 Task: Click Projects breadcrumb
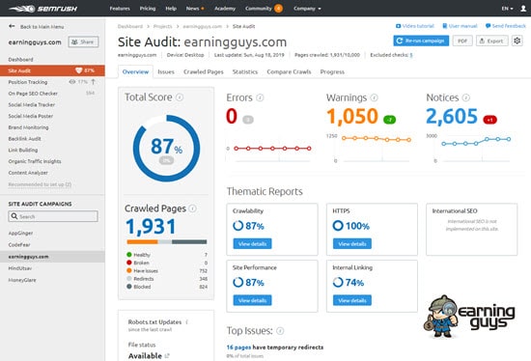coord(162,26)
